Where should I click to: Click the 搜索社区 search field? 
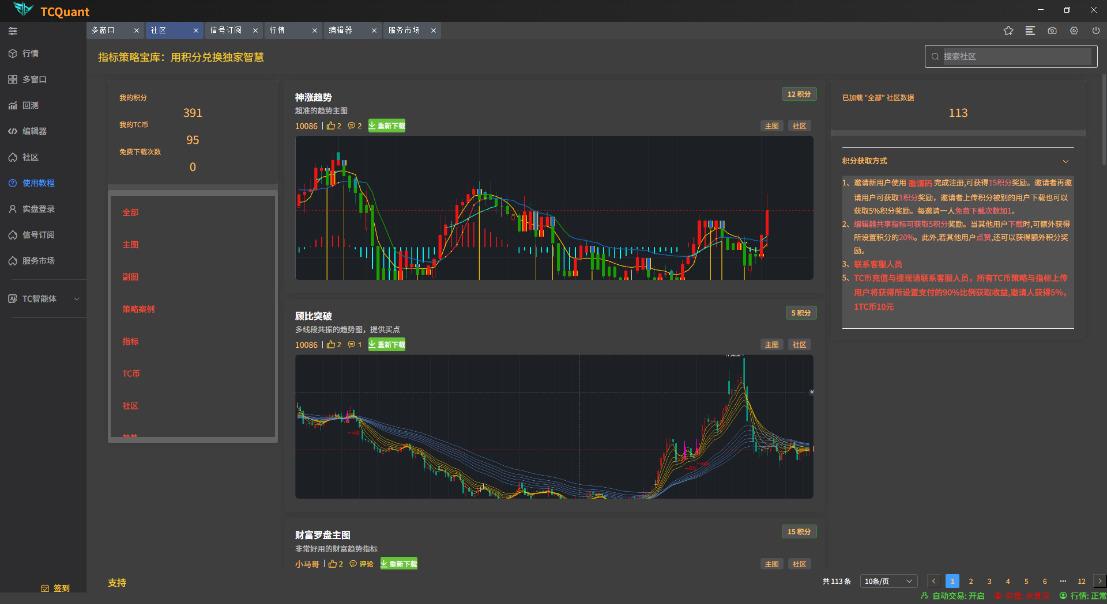coord(1015,56)
